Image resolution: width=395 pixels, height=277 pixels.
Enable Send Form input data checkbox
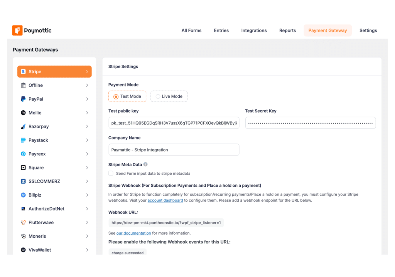click(x=111, y=174)
